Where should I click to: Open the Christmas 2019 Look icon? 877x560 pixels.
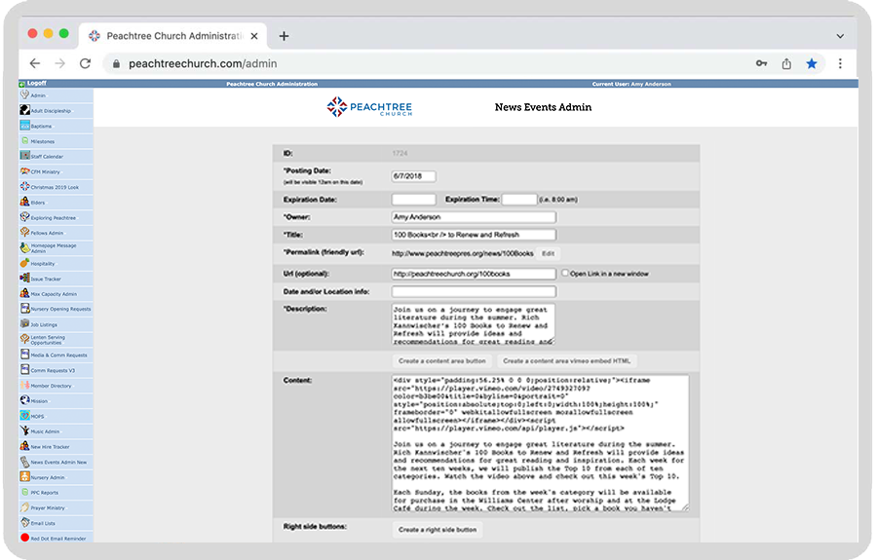point(24,186)
